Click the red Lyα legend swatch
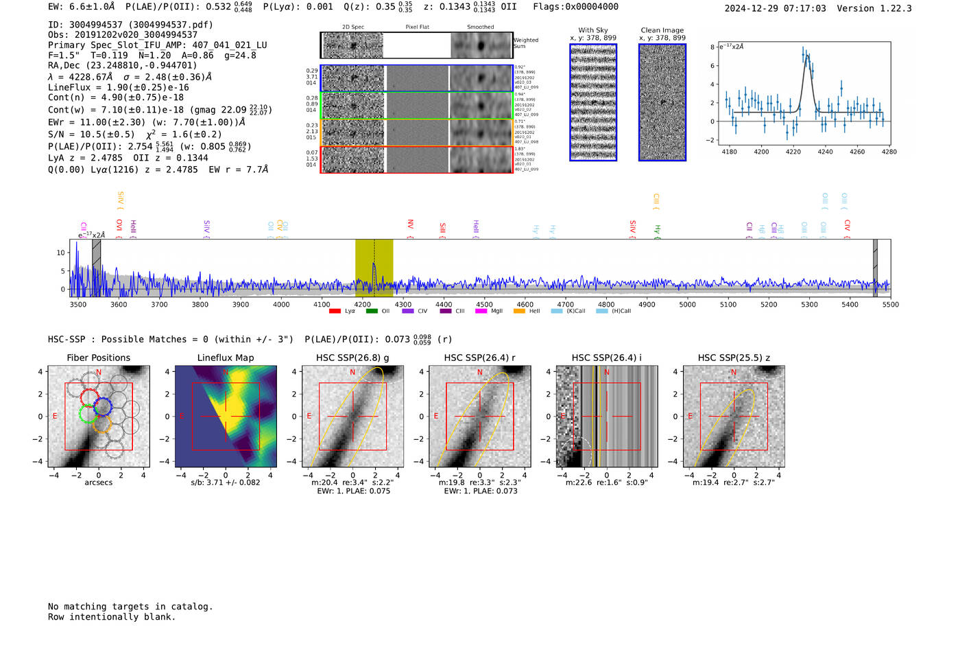The image size is (960, 654). tap(335, 311)
